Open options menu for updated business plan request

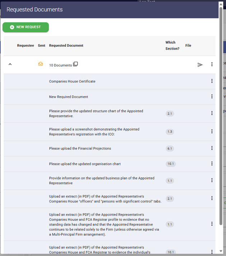click(x=212, y=181)
